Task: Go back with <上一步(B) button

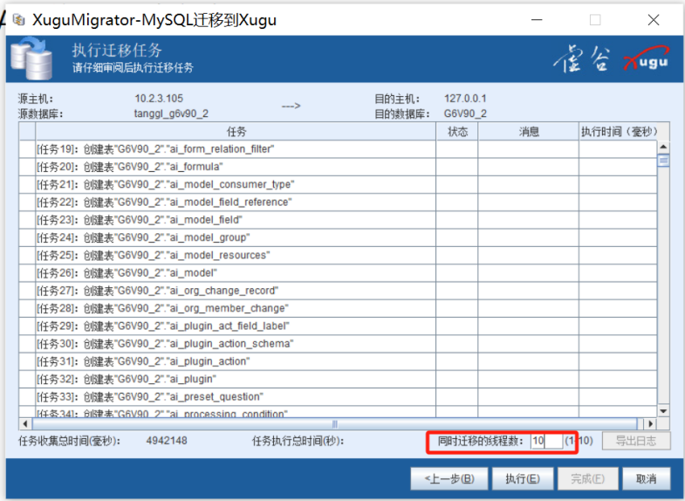Action: [x=449, y=478]
